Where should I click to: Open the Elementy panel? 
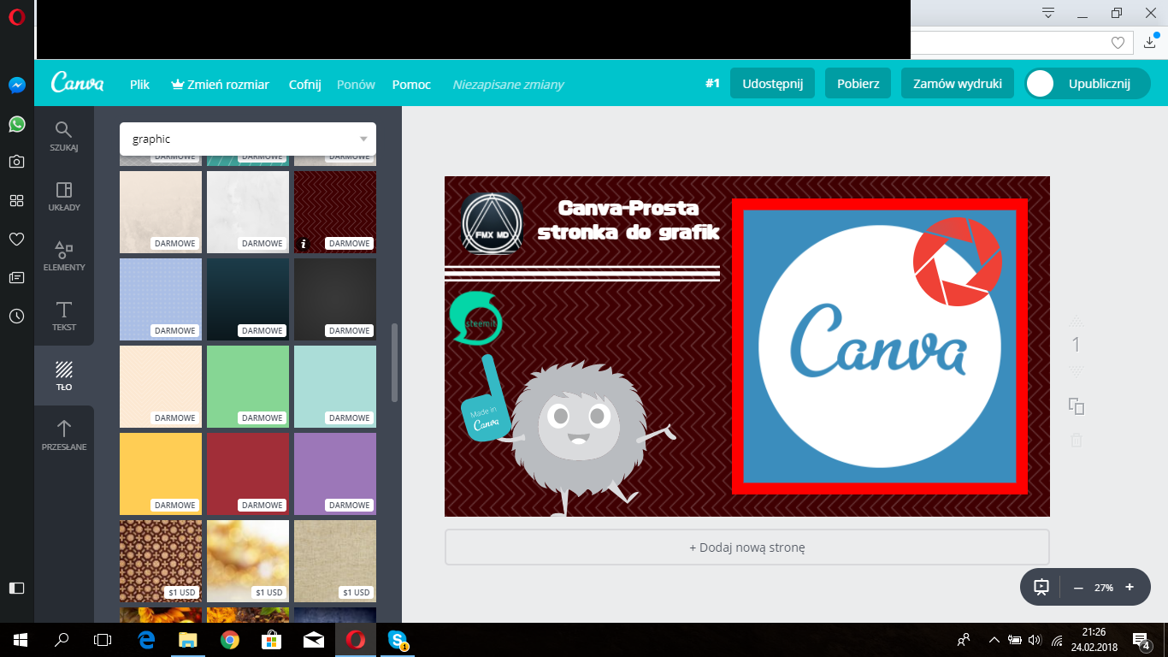point(64,257)
